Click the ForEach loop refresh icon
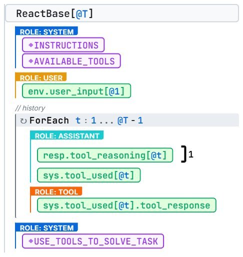Screen dimensions: 243x257 click(x=23, y=121)
